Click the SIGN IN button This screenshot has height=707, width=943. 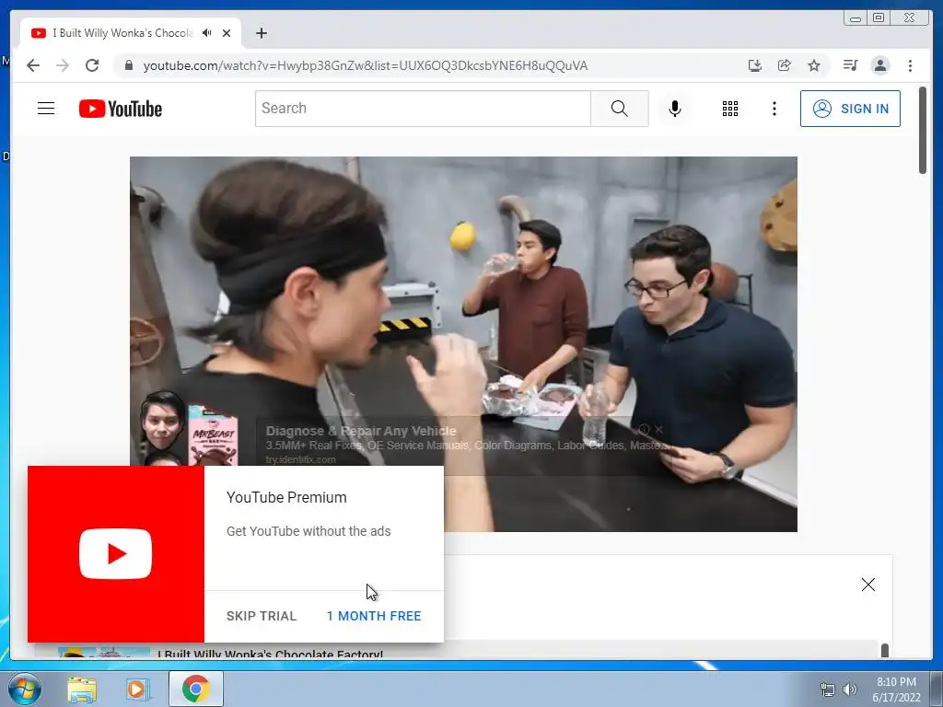(x=850, y=109)
